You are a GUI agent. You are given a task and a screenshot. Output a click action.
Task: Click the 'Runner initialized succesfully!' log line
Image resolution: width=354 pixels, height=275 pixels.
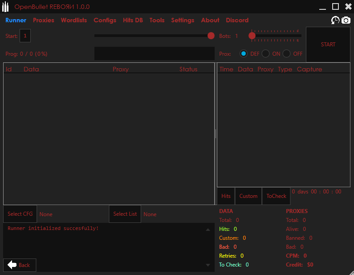[53, 228]
